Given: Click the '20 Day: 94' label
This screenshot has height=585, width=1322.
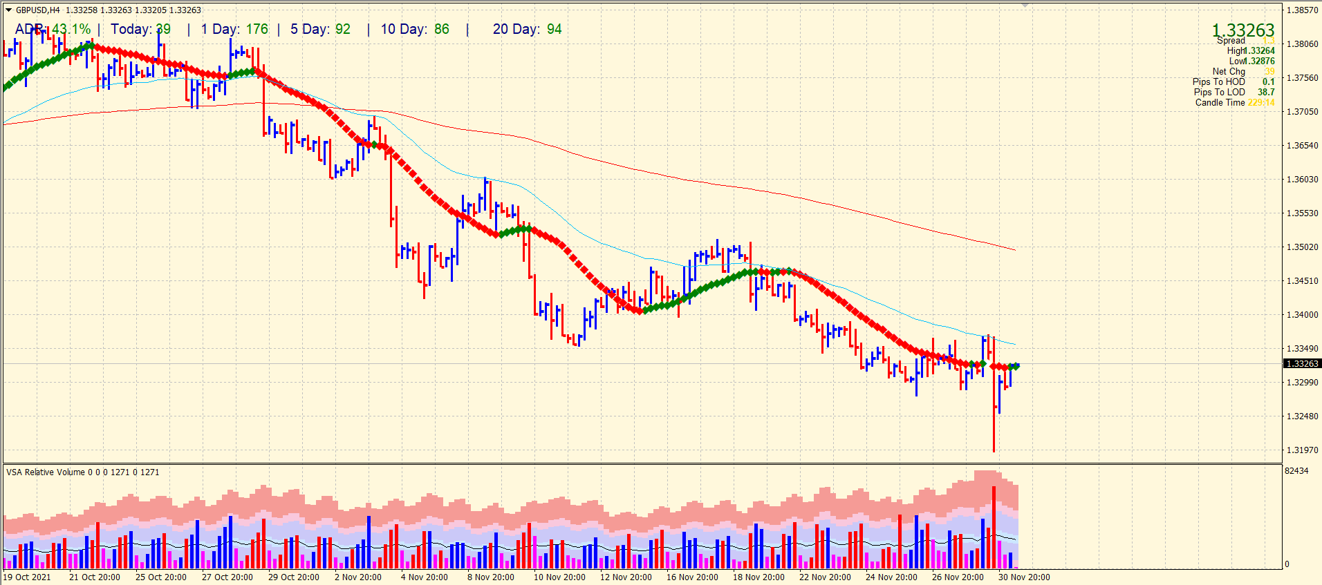Looking at the screenshot, I should click(x=528, y=29).
